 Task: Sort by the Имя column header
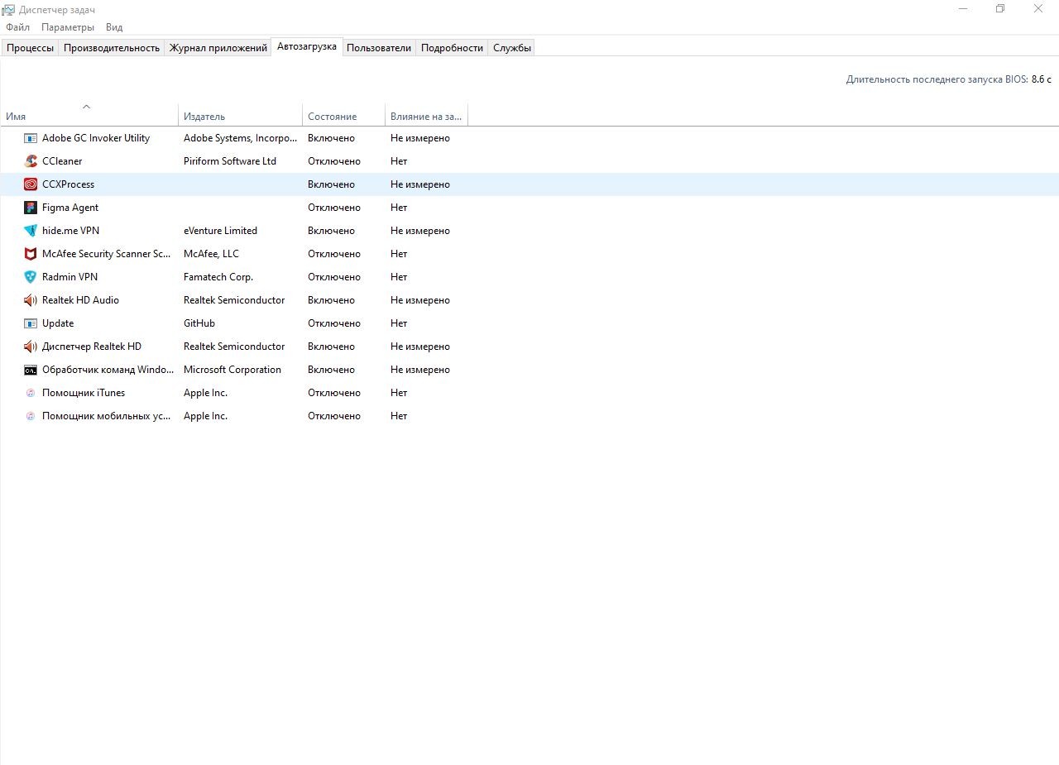89,115
